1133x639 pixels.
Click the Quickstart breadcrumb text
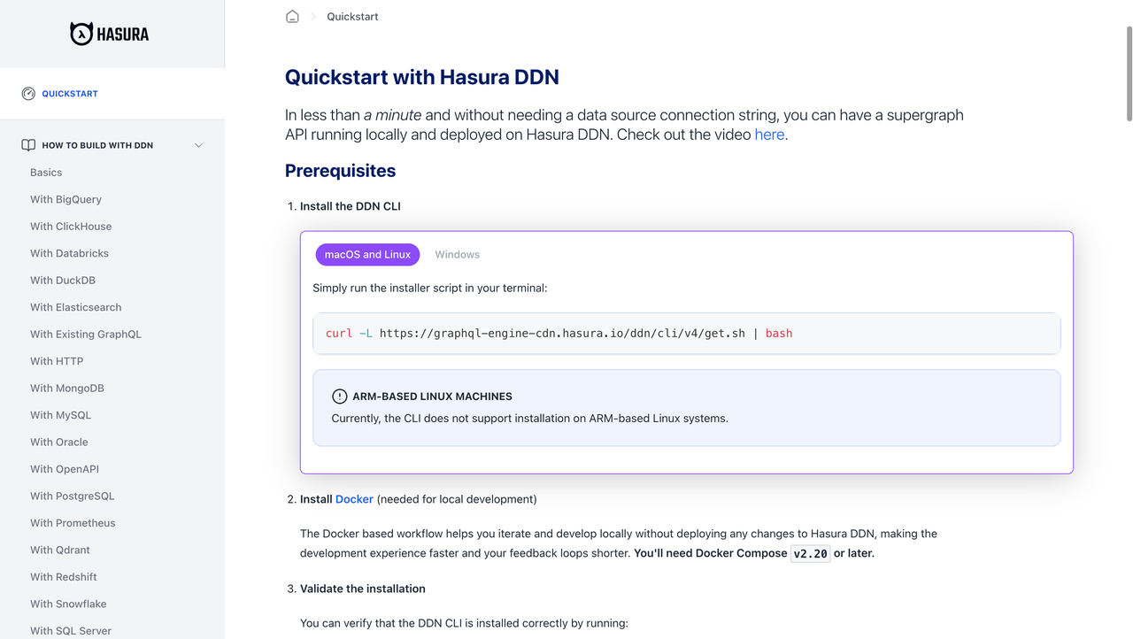point(352,17)
